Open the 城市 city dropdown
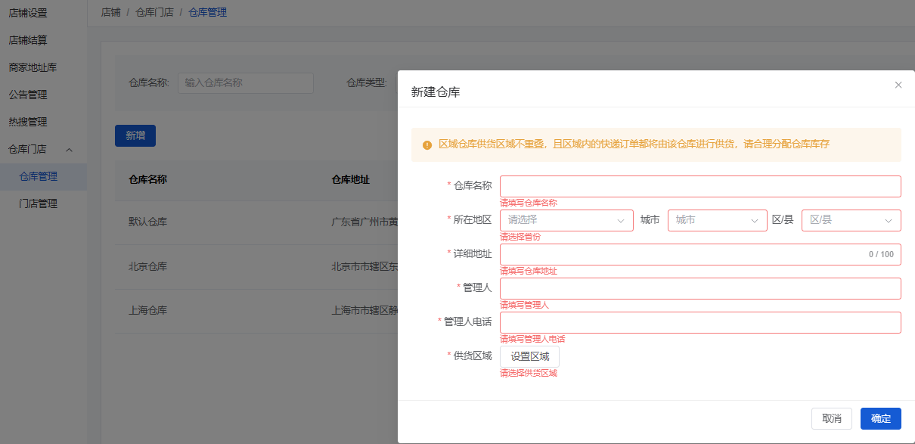The width and height of the screenshot is (915, 444). pyautogui.click(x=718, y=220)
